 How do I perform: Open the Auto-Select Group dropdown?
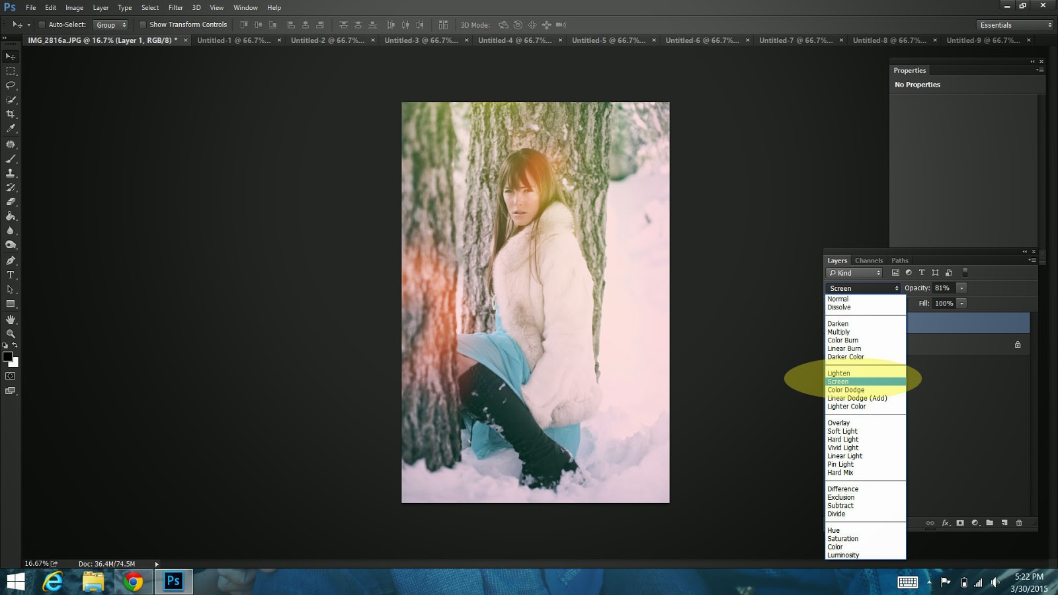pos(110,25)
